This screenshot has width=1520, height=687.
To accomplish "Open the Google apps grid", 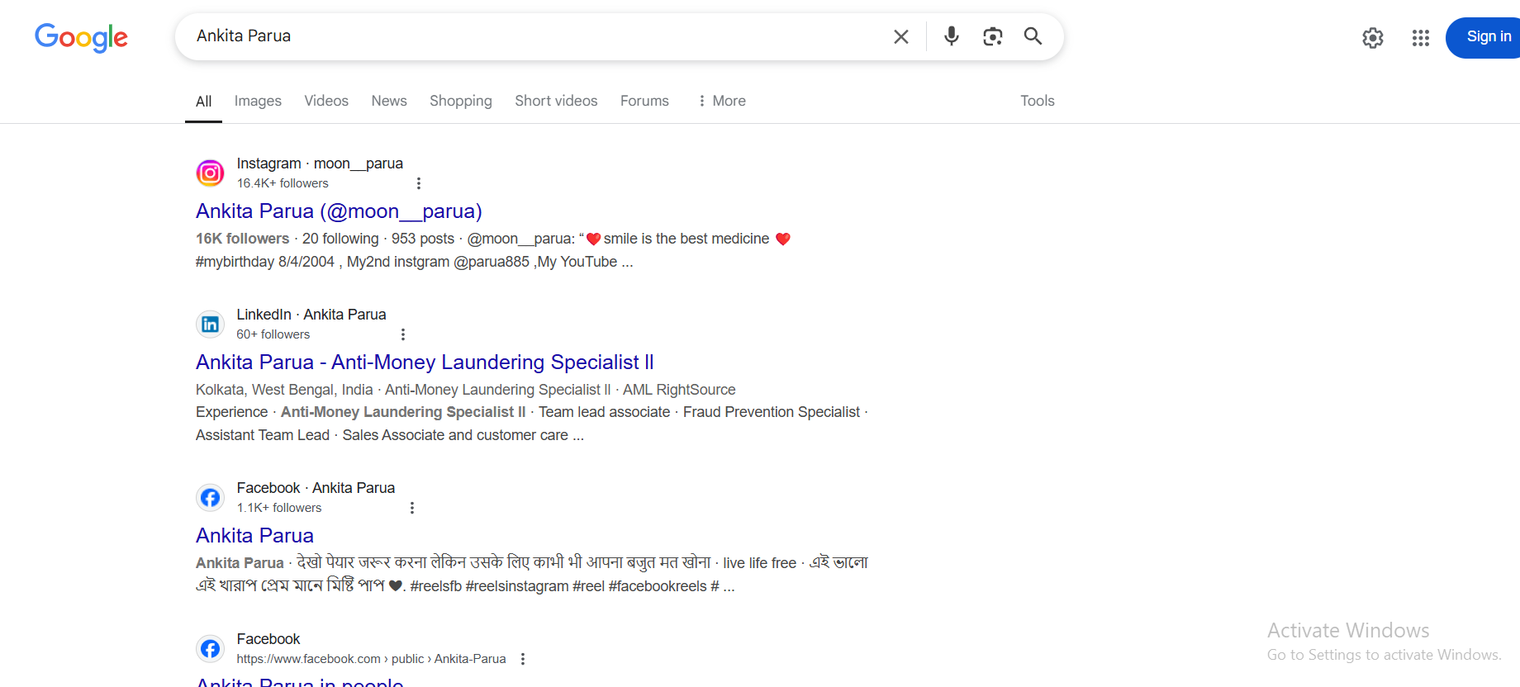I will 1420,38.
